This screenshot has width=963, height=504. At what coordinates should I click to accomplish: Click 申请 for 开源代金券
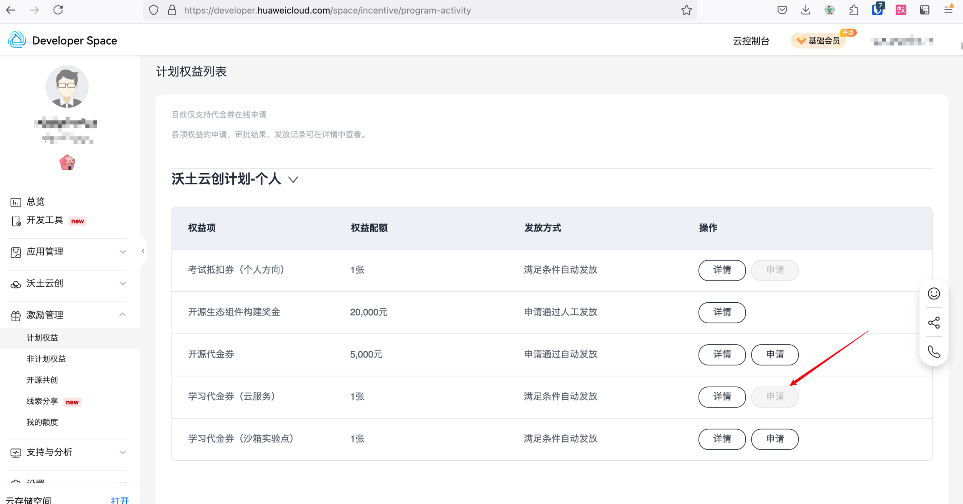775,354
